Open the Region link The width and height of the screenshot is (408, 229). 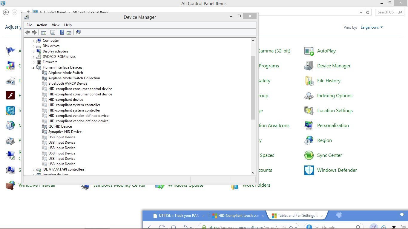coord(324,140)
